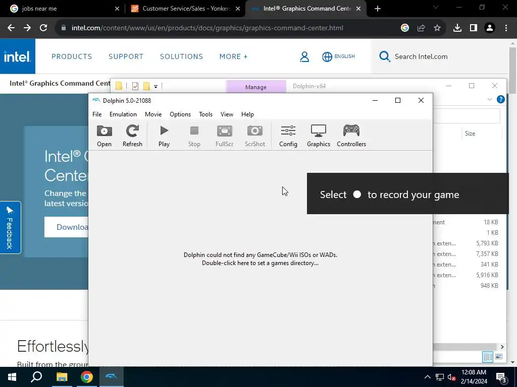Go forward in Chrome
The image size is (517, 387).
[27, 28]
